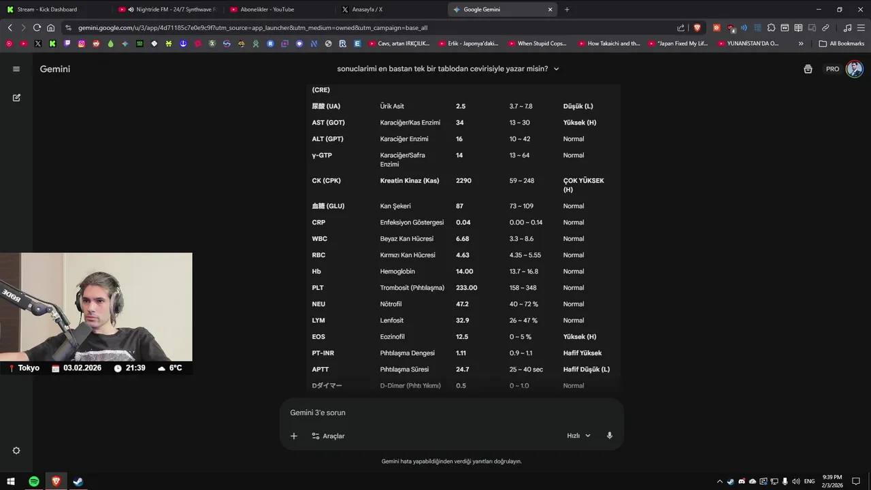Click the microphone voice input icon

(x=610, y=436)
